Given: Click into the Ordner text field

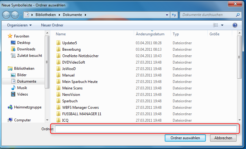Looking at the screenshot, I should click(146, 129).
